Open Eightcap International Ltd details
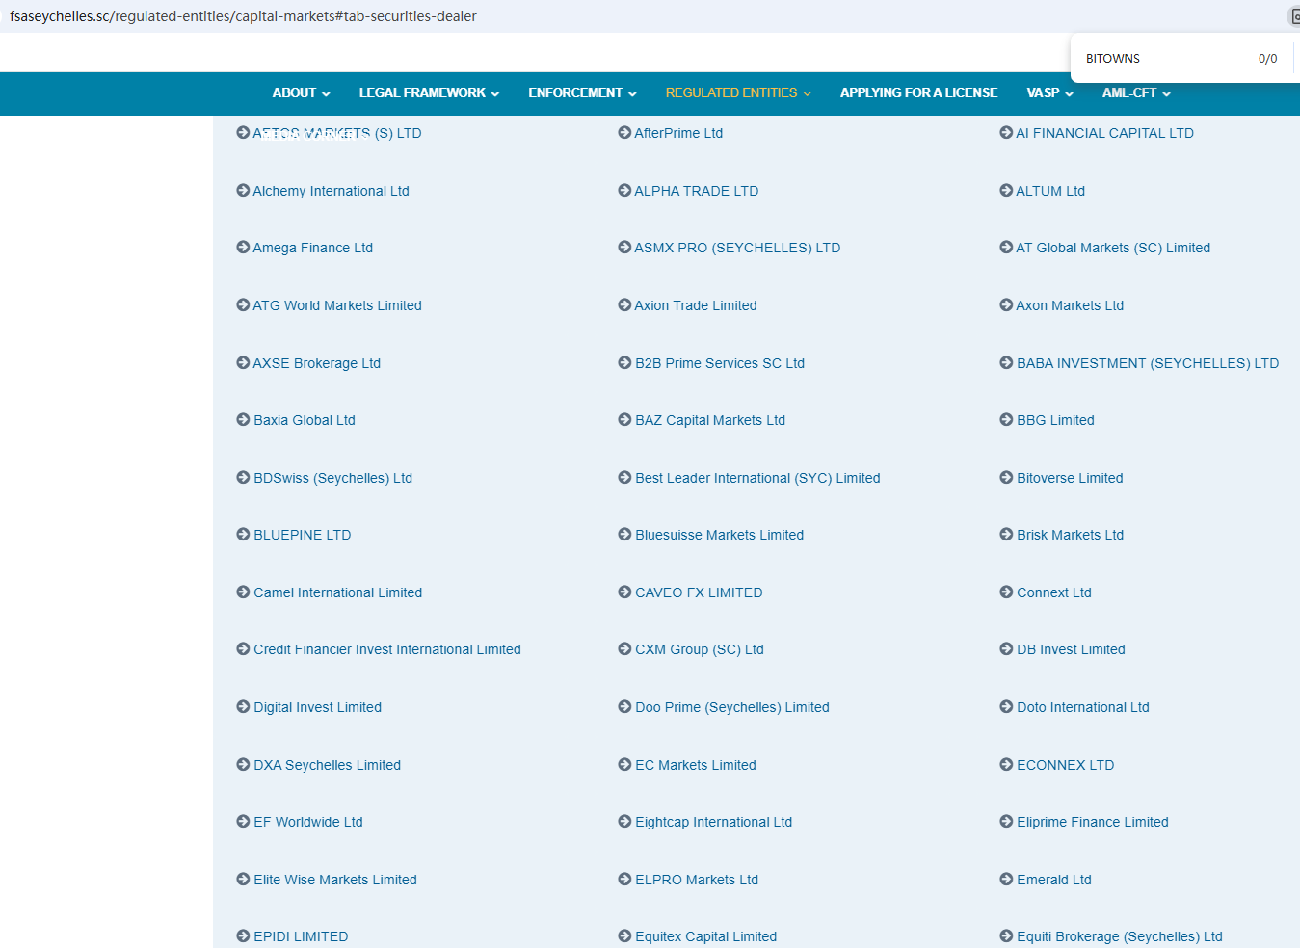Image resolution: width=1300 pixels, height=948 pixels. [714, 822]
